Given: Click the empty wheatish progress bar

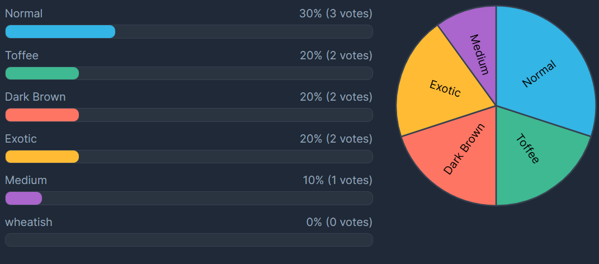Looking at the screenshot, I should coord(188,240).
